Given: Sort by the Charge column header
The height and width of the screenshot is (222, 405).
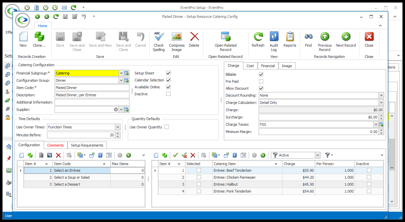Looking at the screenshot, I should pos(299,164).
